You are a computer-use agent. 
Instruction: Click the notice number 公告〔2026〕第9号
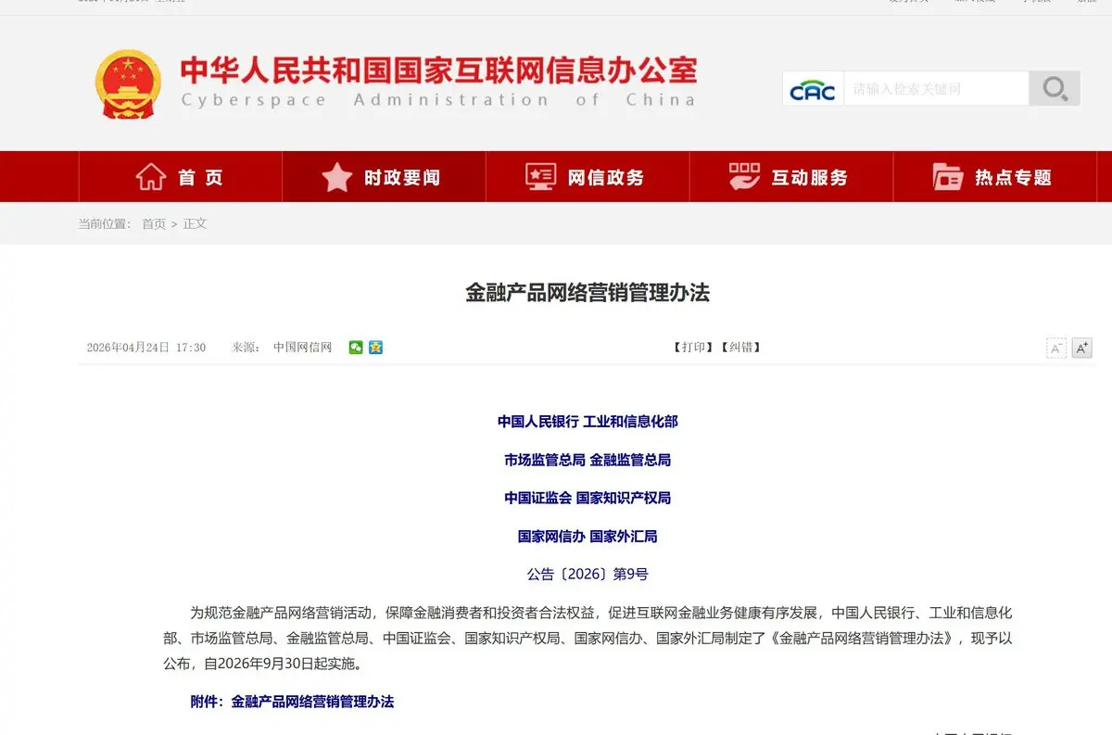588,575
